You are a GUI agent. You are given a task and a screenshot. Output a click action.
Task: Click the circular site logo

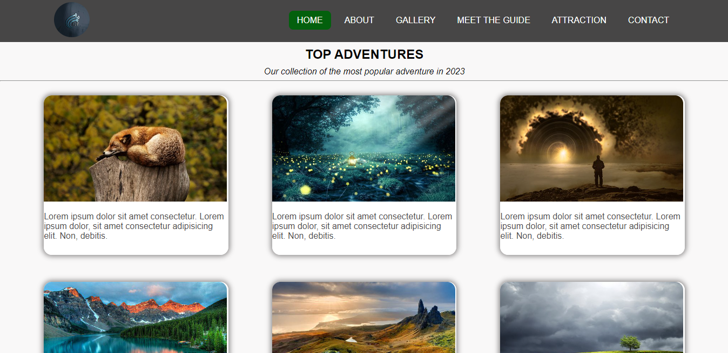tap(72, 20)
